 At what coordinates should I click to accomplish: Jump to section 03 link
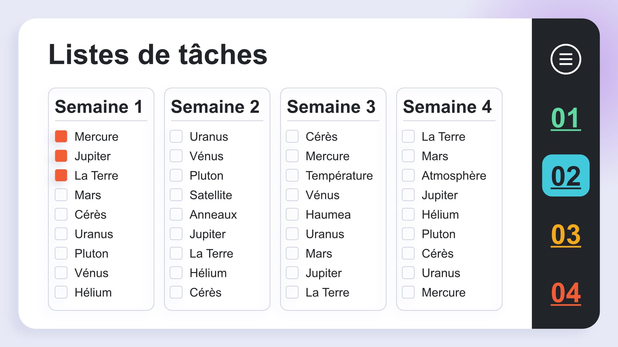tap(566, 234)
